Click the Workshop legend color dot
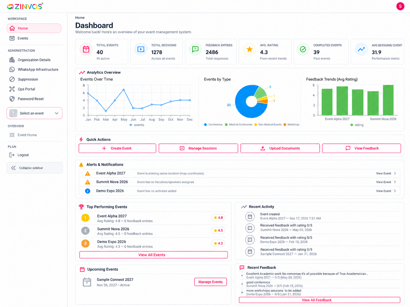410x307 pixels. 285,125
